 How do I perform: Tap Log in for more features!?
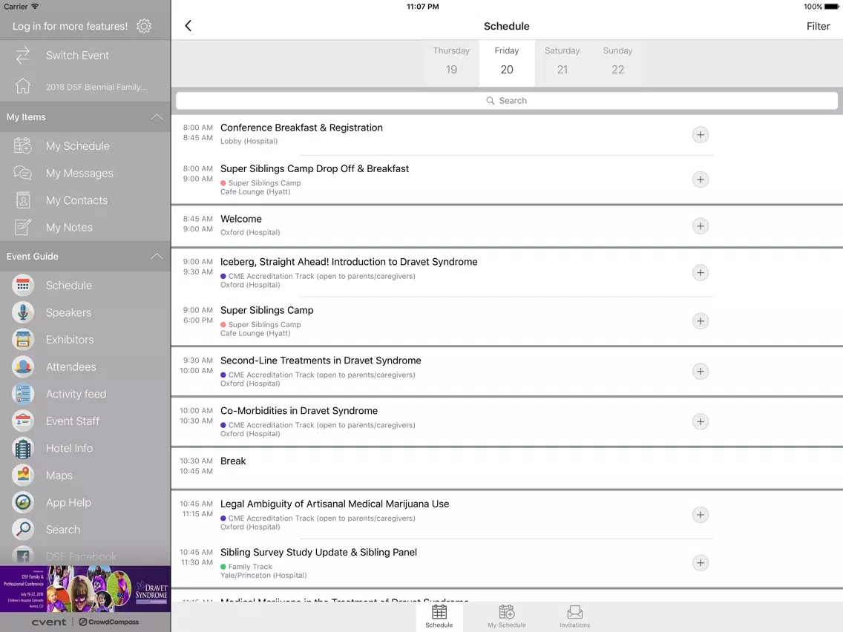pos(70,27)
